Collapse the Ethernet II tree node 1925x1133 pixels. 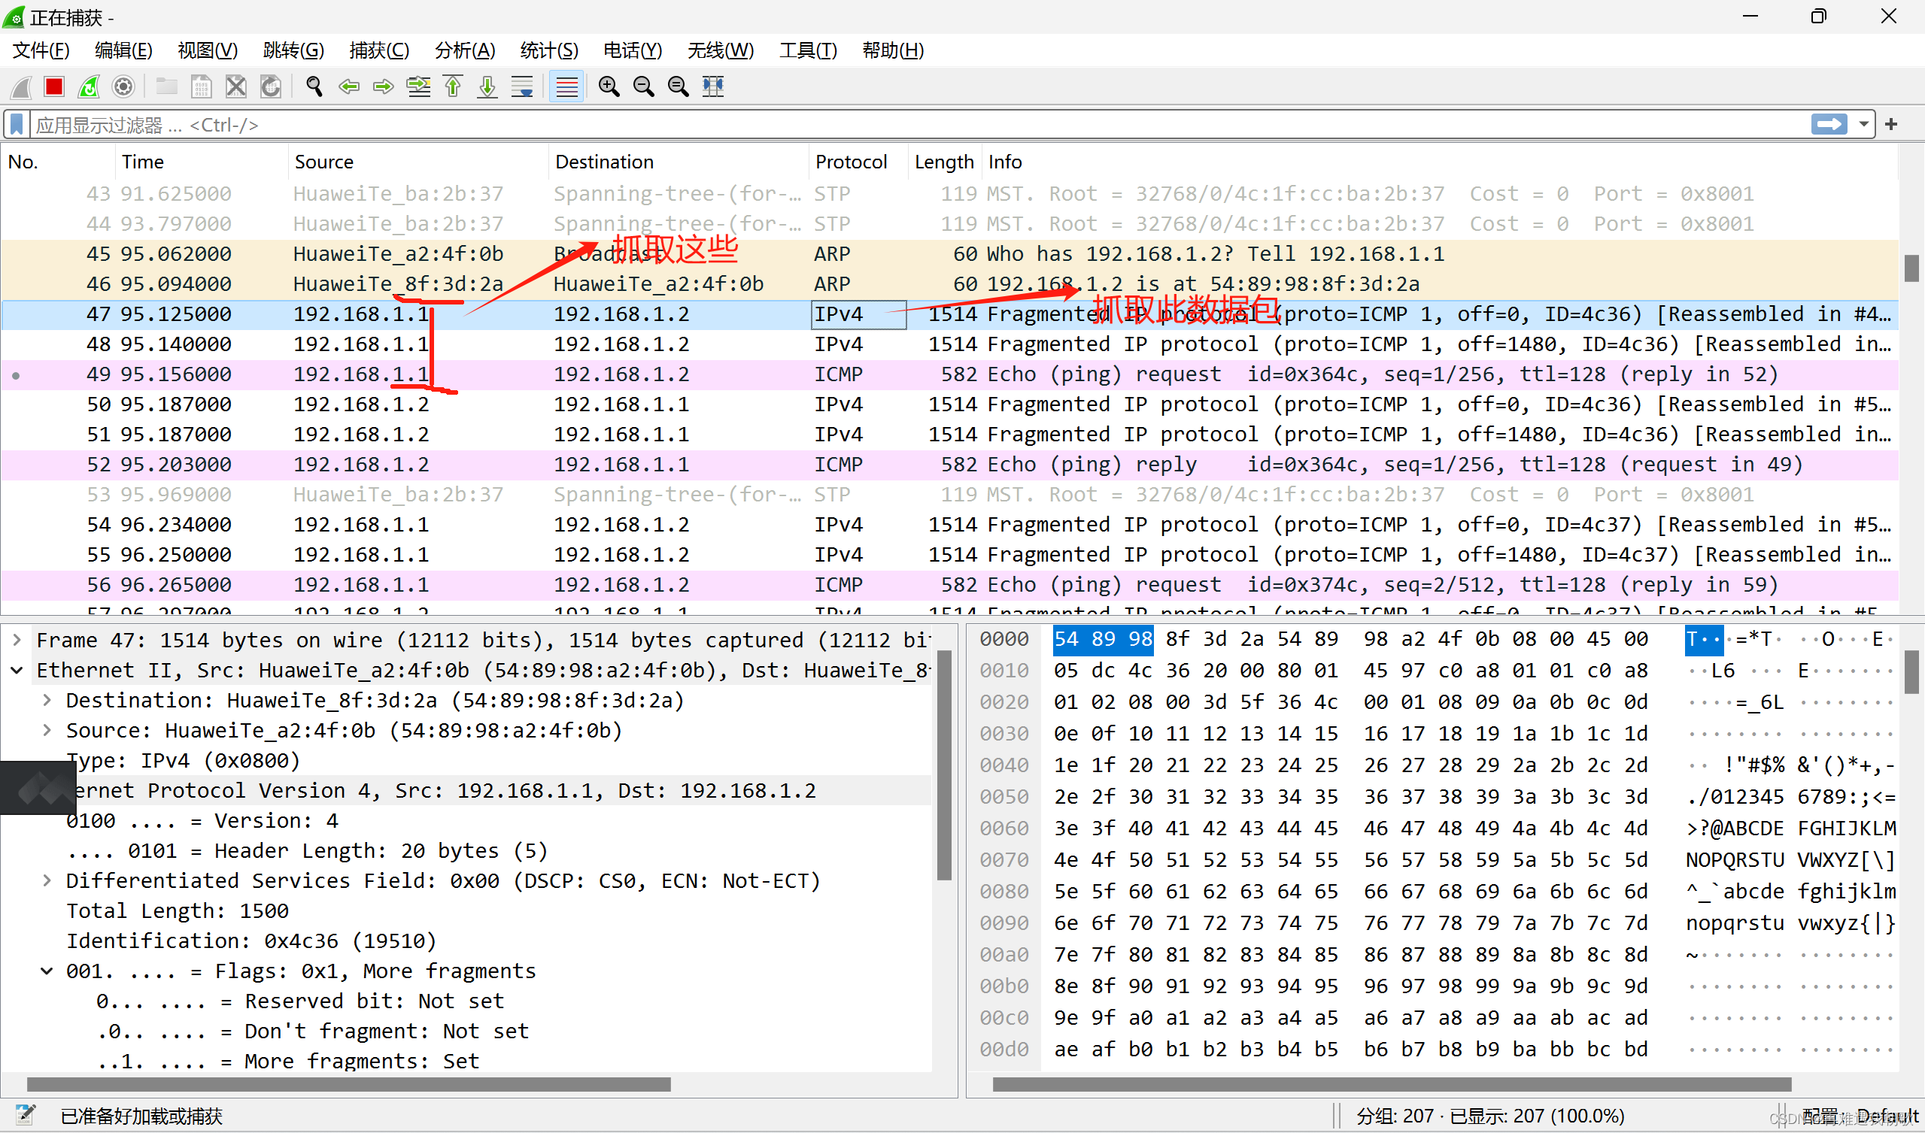pos(17,671)
